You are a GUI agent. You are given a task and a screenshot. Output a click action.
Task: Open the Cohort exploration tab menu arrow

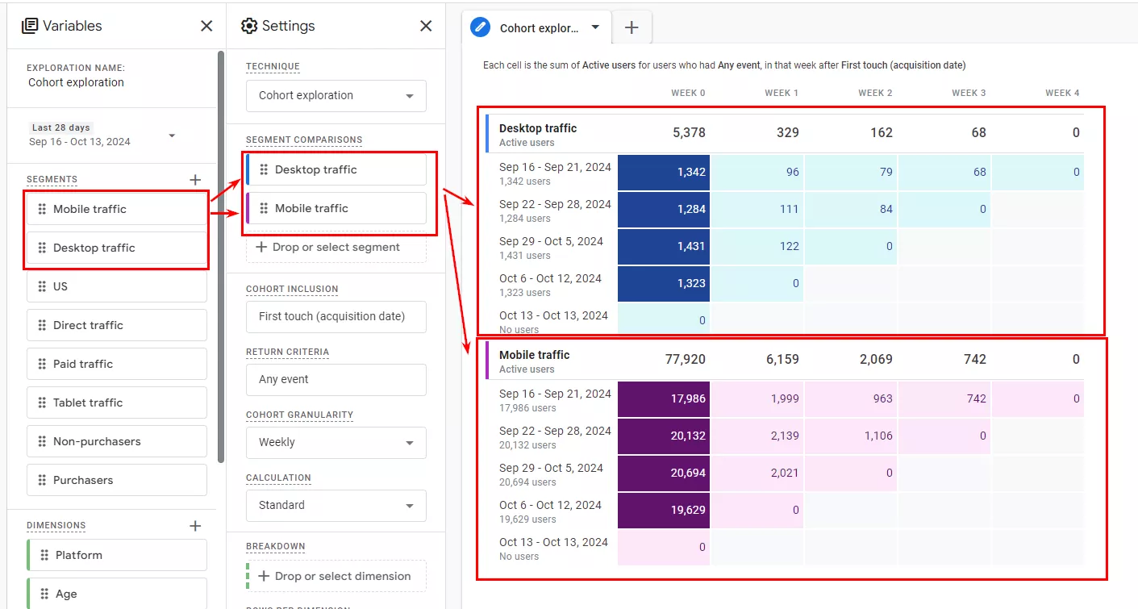(x=595, y=27)
